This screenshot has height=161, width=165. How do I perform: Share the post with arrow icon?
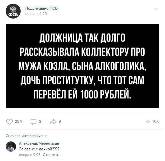tap(53, 122)
